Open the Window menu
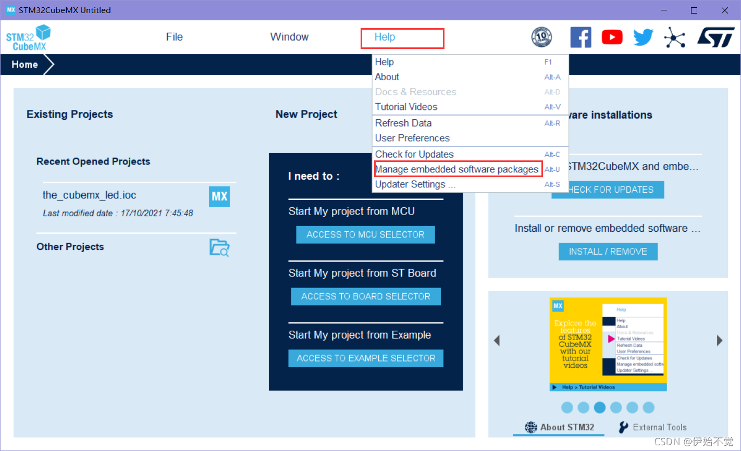The image size is (741, 451). point(289,37)
